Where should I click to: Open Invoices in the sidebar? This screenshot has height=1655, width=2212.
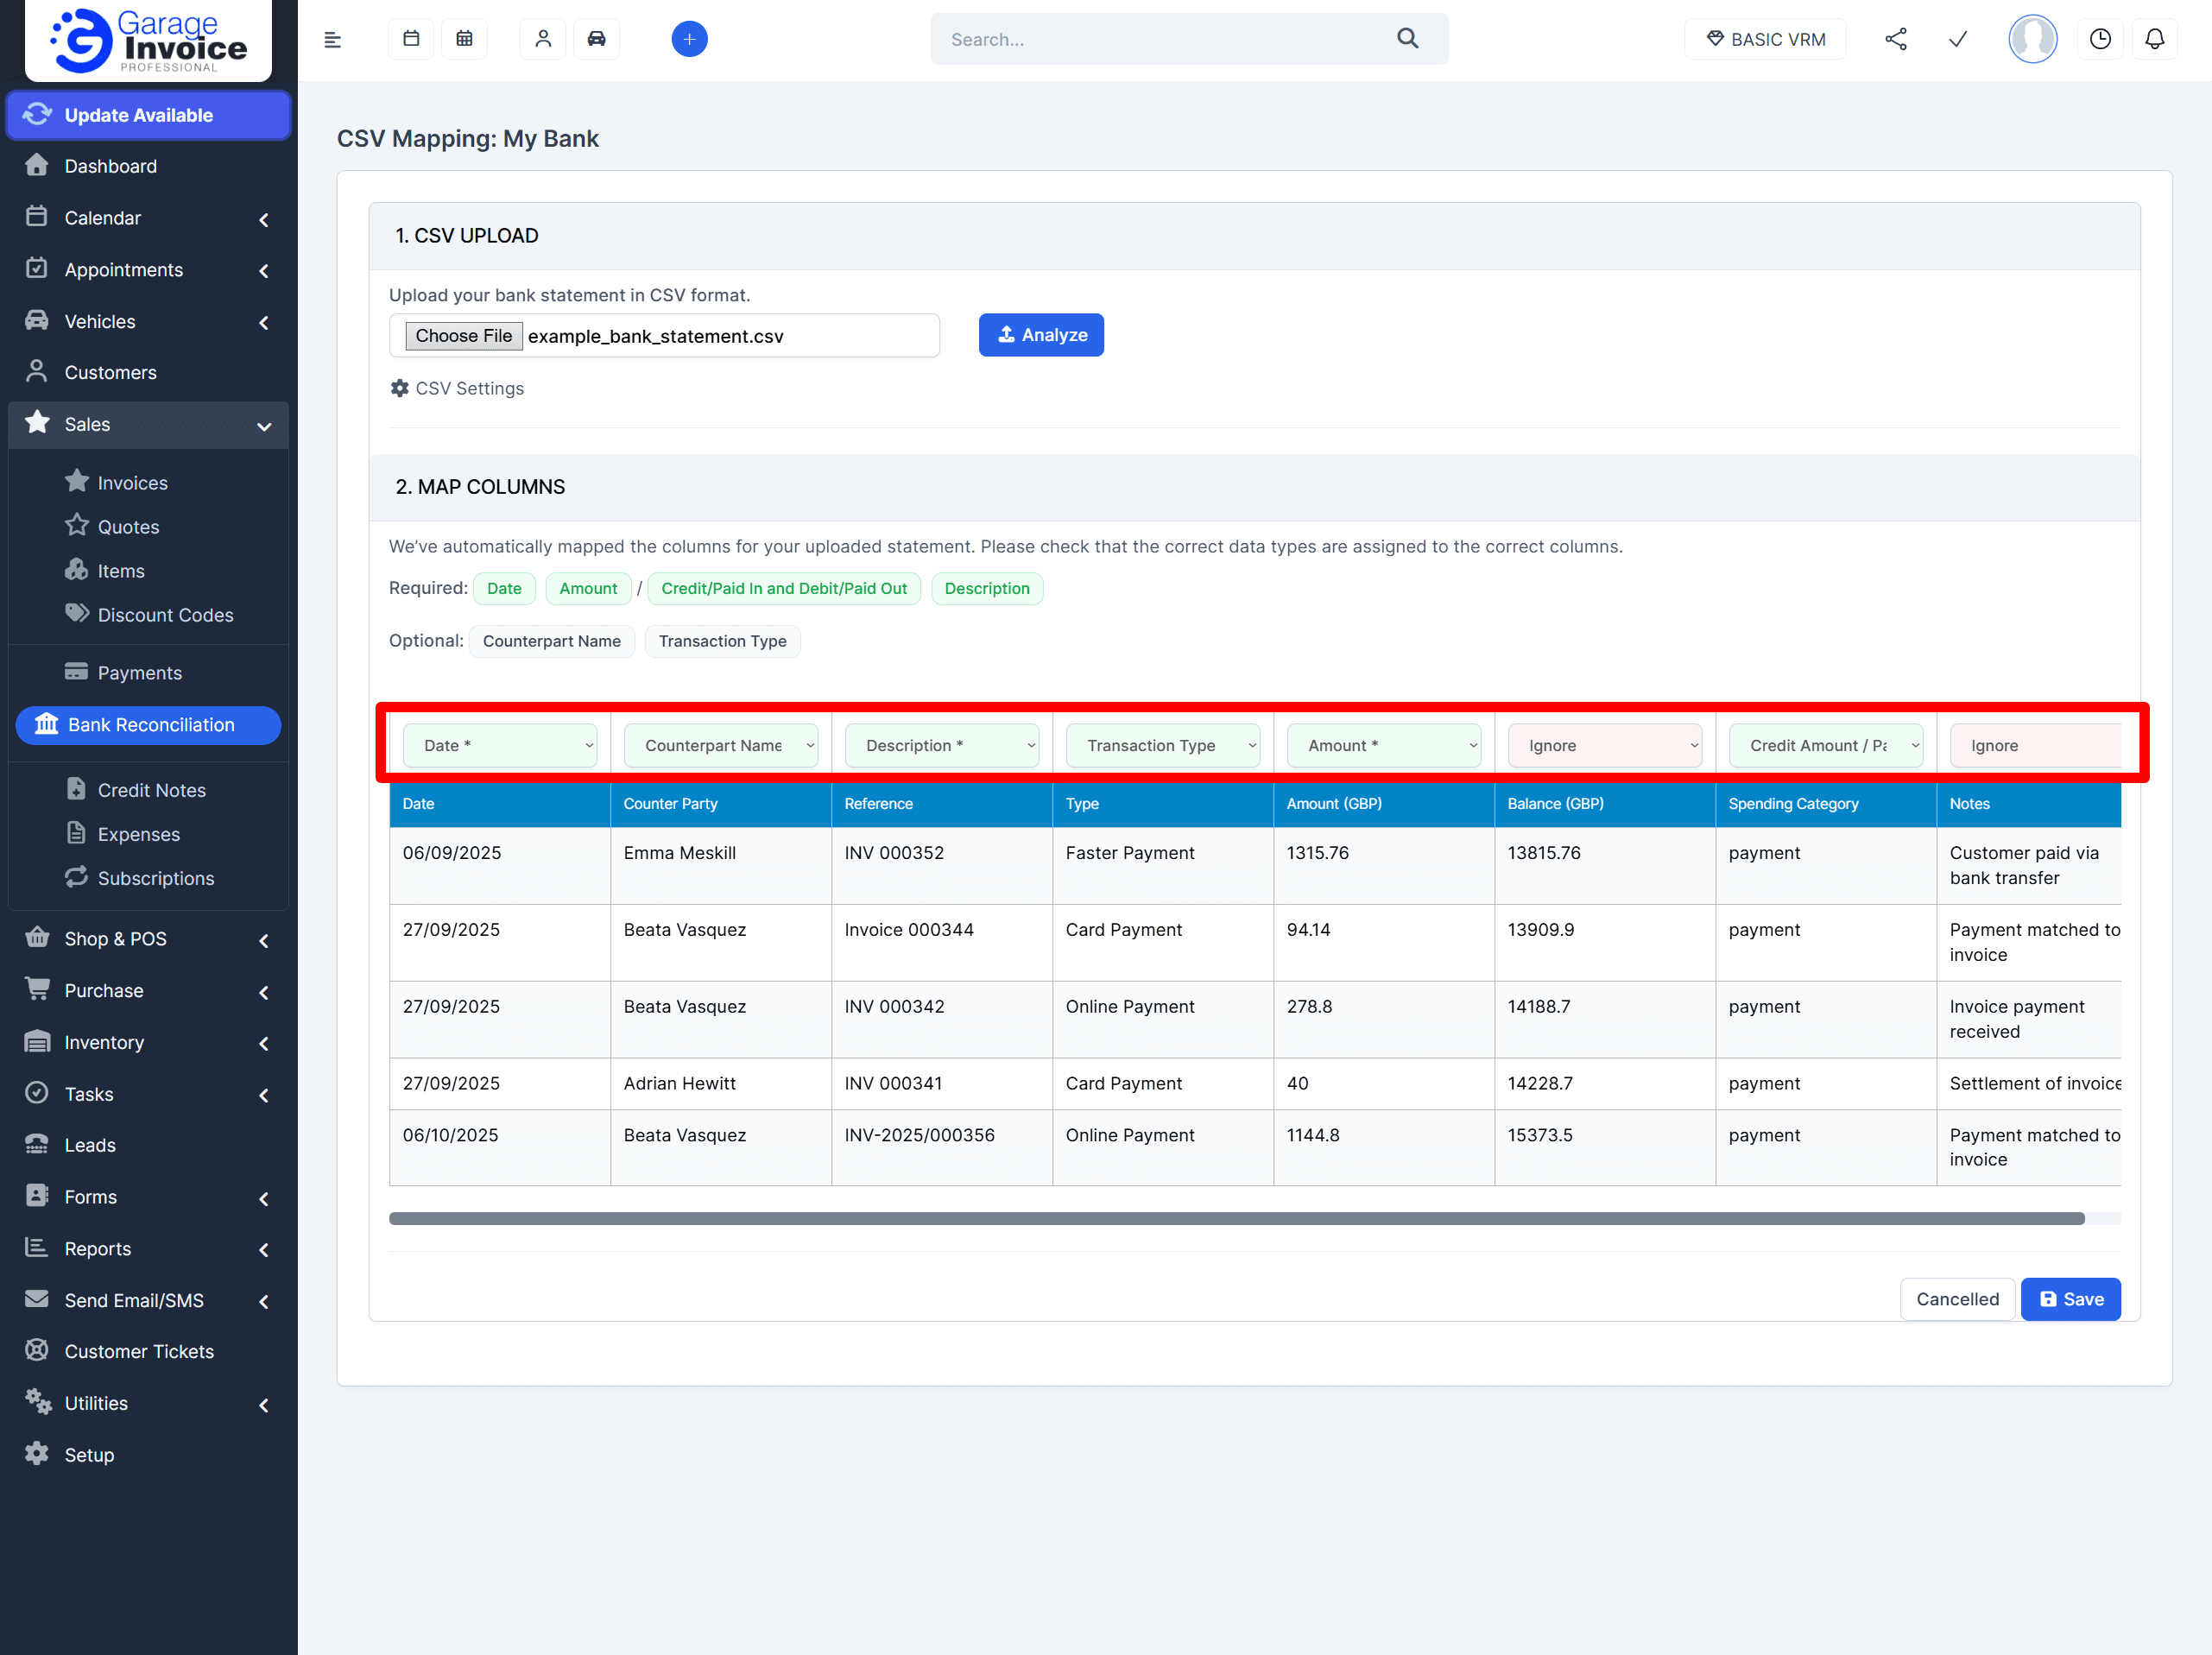coord(132,483)
